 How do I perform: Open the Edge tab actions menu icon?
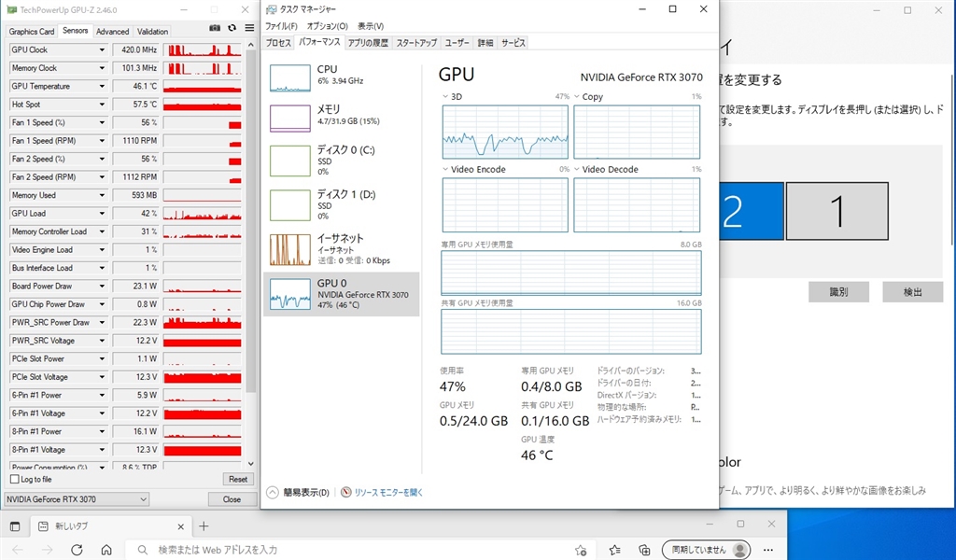pyautogui.click(x=15, y=526)
